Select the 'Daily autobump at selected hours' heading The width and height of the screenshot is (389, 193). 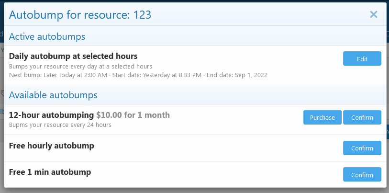click(x=73, y=57)
